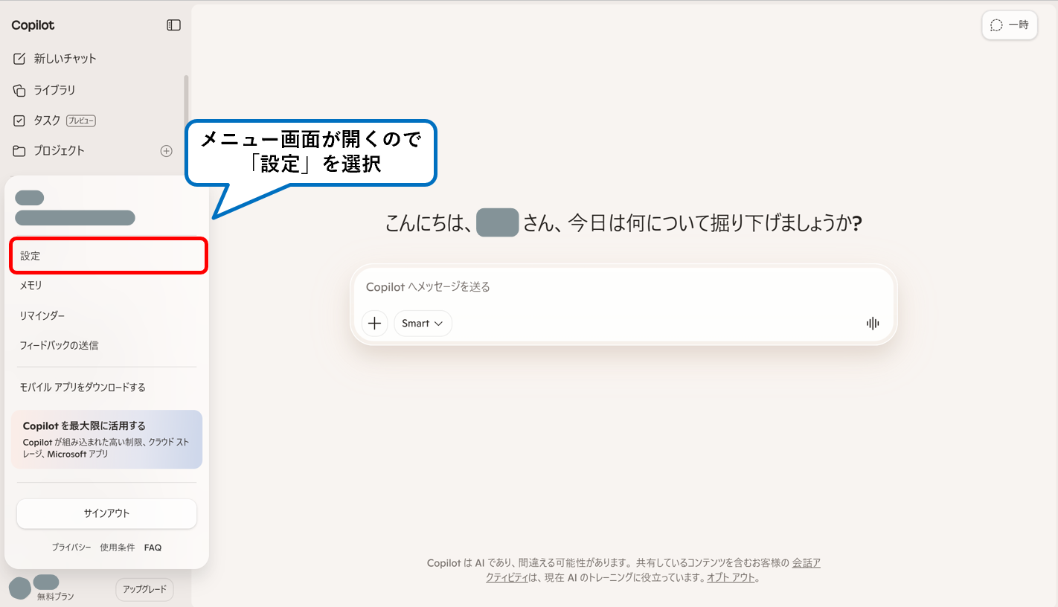
Task: Open the Copilot を最大限に活用する promo card
Action: pyautogui.click(x=106, y=440)
